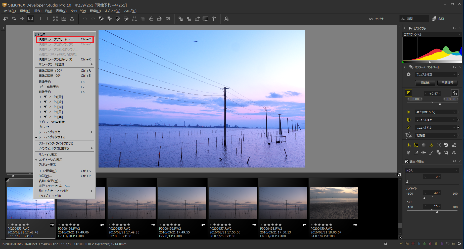Select single preview display mode icon

click(x=39, y=19)
